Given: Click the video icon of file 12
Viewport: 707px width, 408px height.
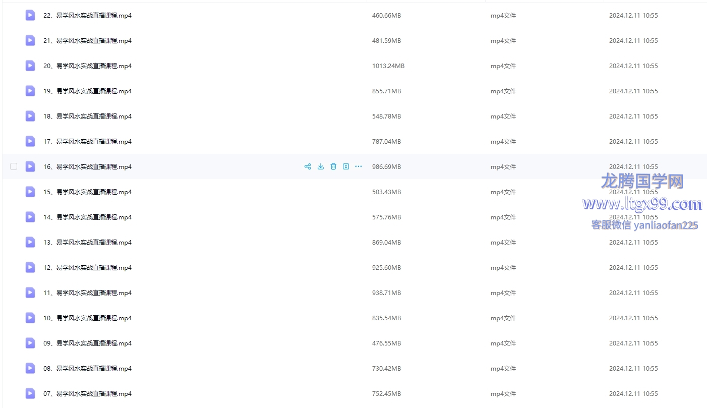Looking at the screenshot, I should pyautogui.click(x=30, y=267).
